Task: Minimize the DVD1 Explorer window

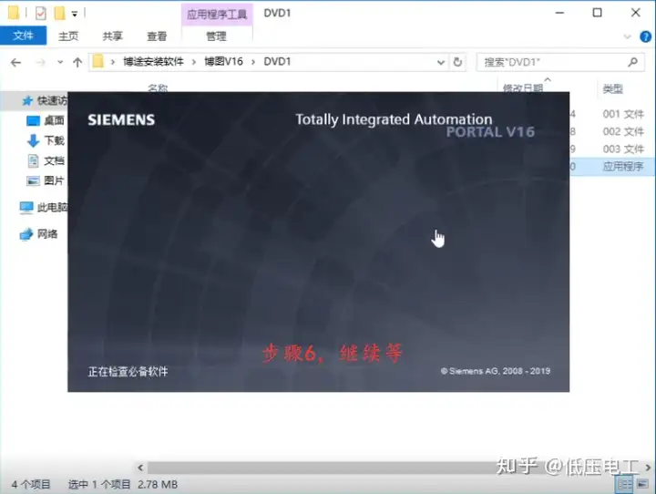Action: pos(559,13)
